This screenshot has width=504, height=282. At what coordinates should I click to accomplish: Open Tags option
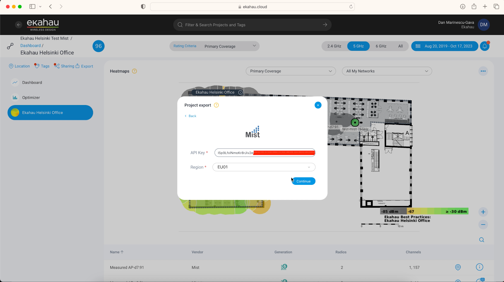point(42,66)
